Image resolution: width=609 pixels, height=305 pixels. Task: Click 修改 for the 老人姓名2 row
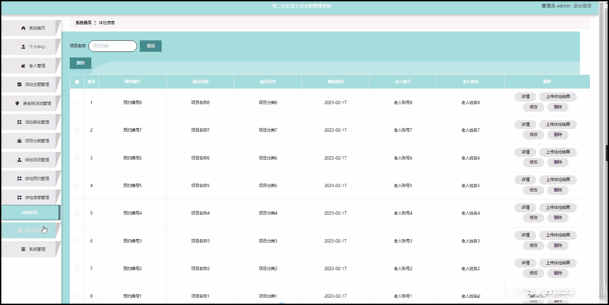(x=533, y=273)
